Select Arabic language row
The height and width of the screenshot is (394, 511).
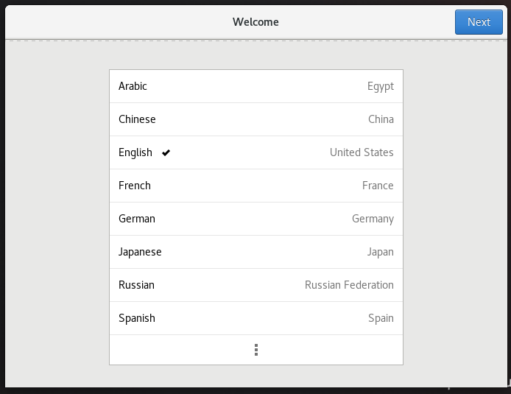pos(256,86)
